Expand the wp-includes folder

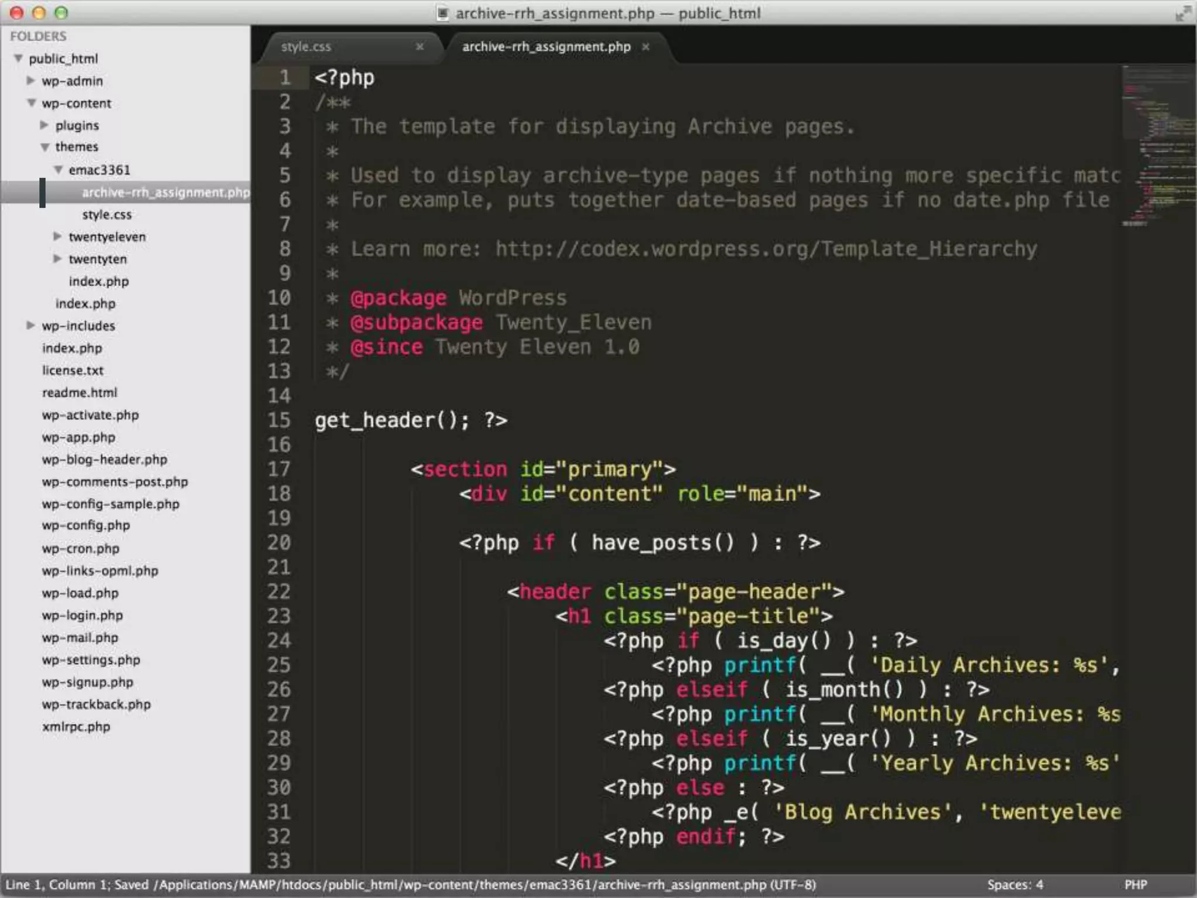point(31,325)
